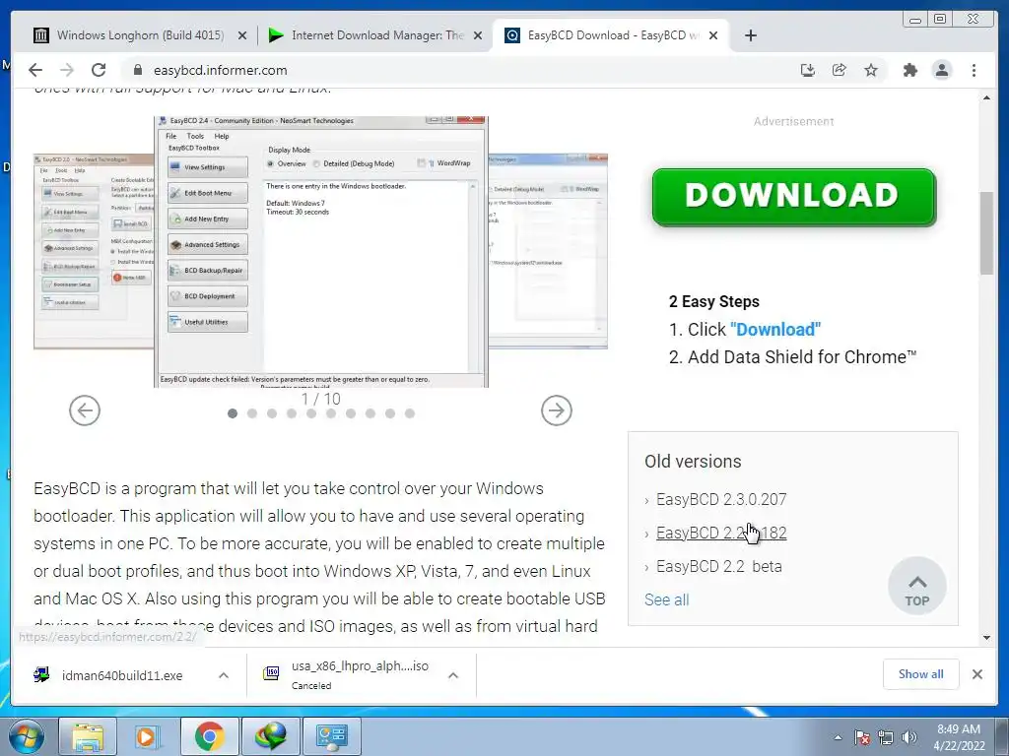Click the browser forward arrow

(x=67, y=70)
